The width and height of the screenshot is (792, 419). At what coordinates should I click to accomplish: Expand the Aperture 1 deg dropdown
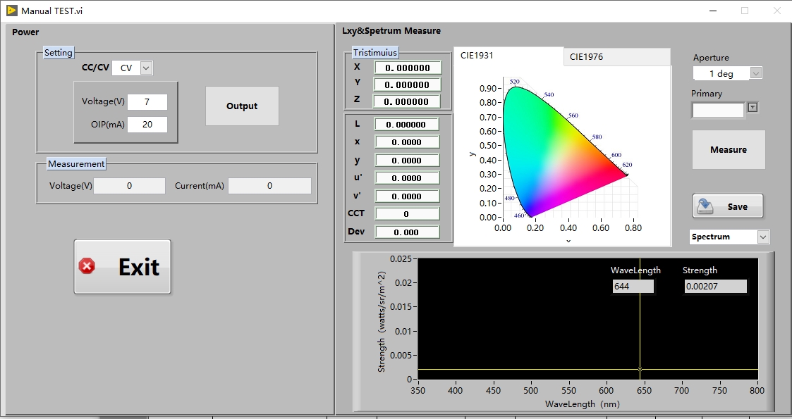[x=755, y=73]
